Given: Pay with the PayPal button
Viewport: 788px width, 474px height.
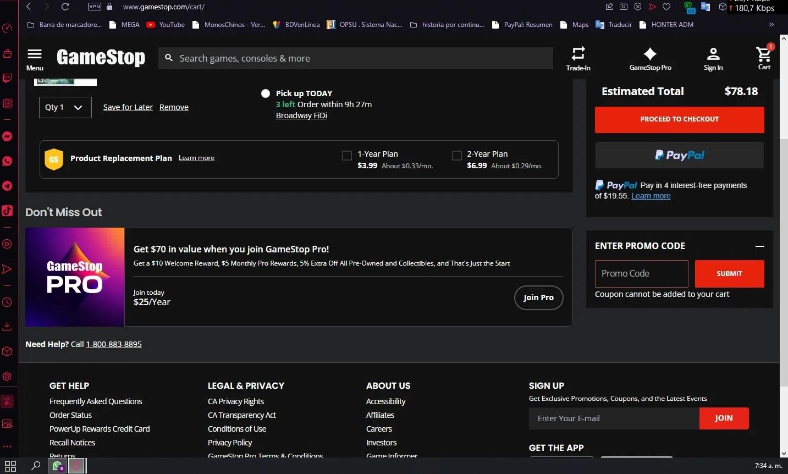Looking at the screenshot, I should (x=679, y=155).
